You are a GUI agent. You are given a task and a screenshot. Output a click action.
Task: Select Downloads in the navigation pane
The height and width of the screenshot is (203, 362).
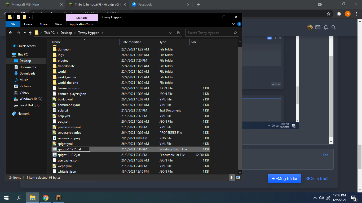click(x=27, y=73)
